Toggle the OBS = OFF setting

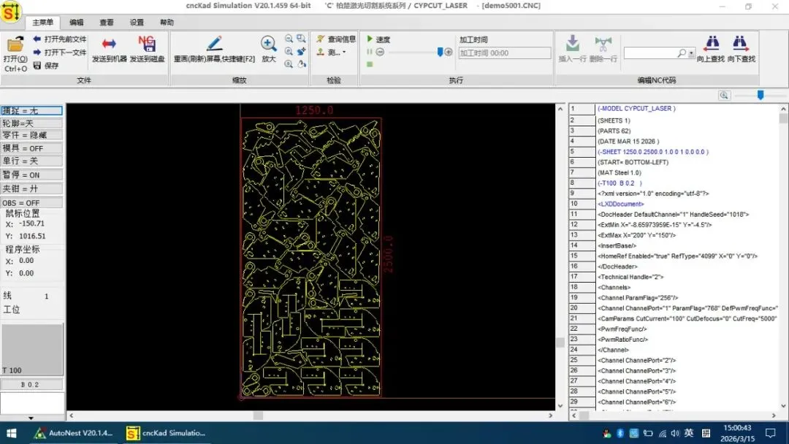pyautogui.click(x=31, y=202)
